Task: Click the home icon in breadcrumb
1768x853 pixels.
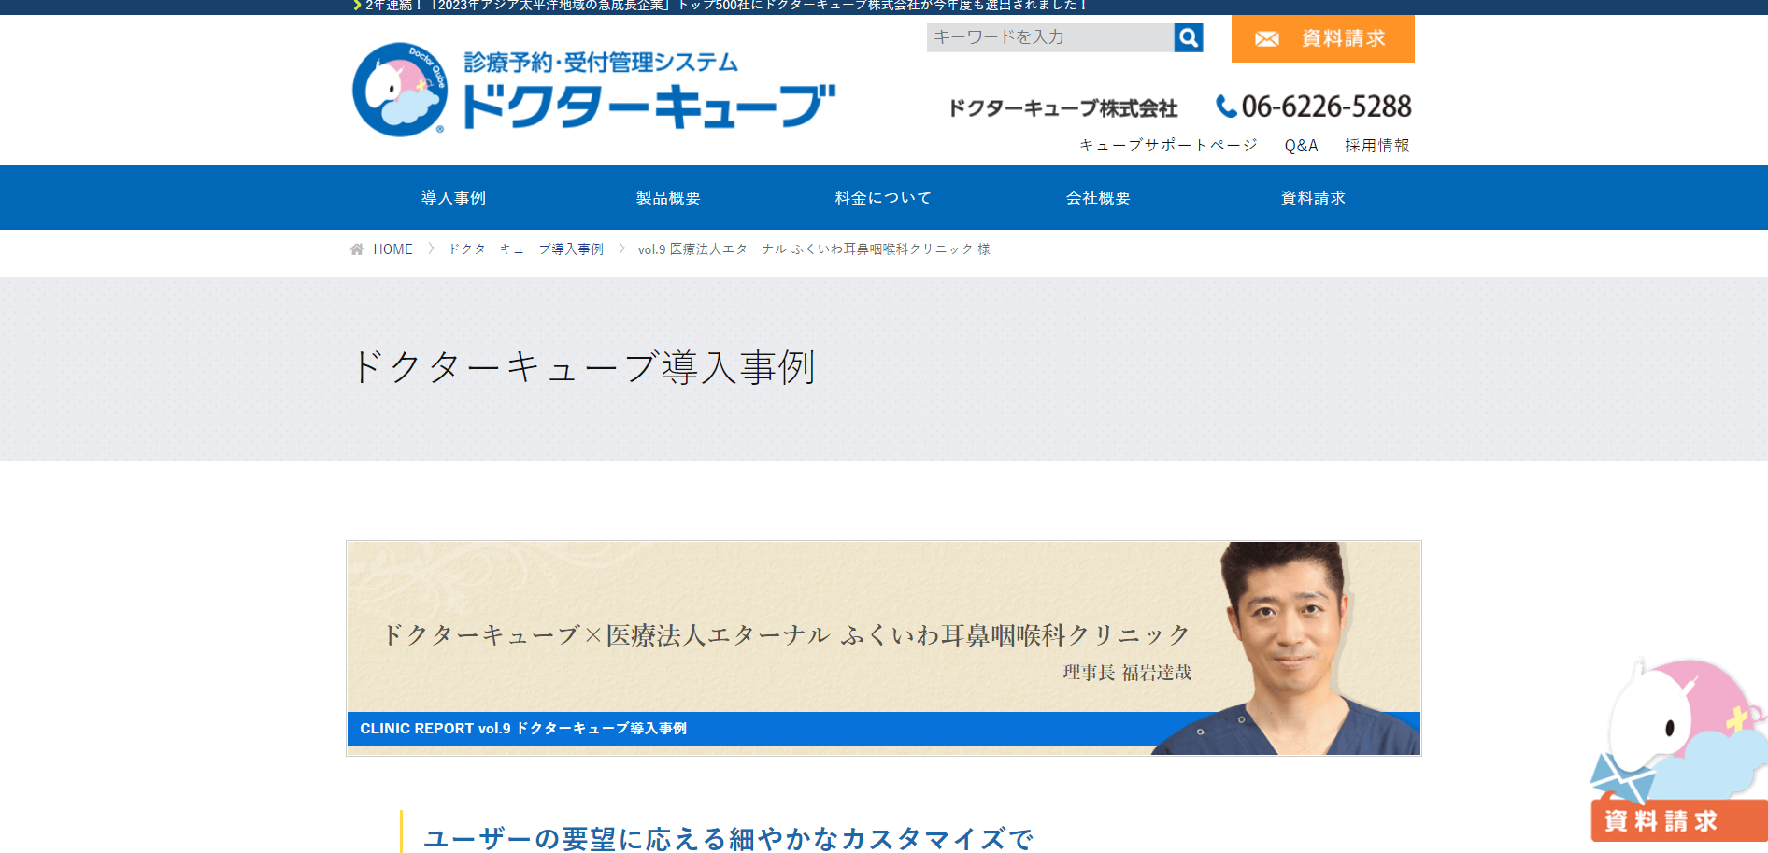Action: click(357, 249)
